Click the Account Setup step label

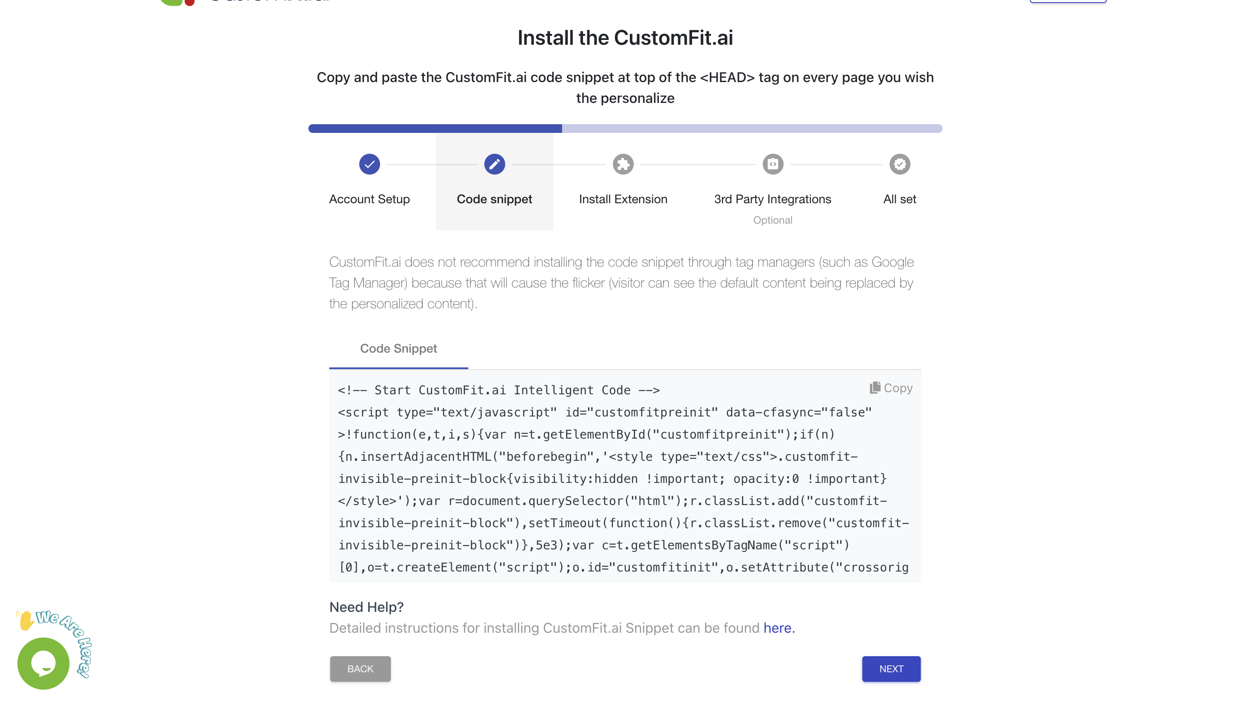(x=369, y=199)
